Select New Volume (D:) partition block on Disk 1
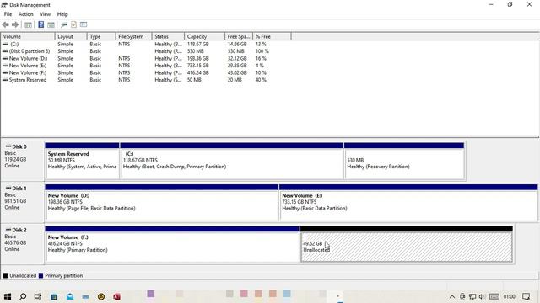This screenshot has height=303, width=540. (161, 202)
